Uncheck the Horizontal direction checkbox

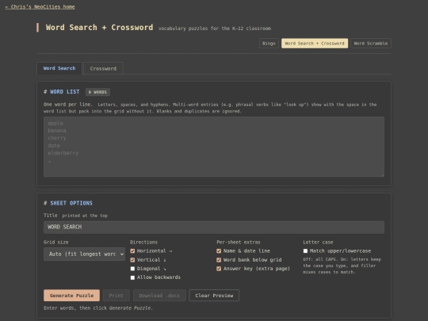pos(132,251)
